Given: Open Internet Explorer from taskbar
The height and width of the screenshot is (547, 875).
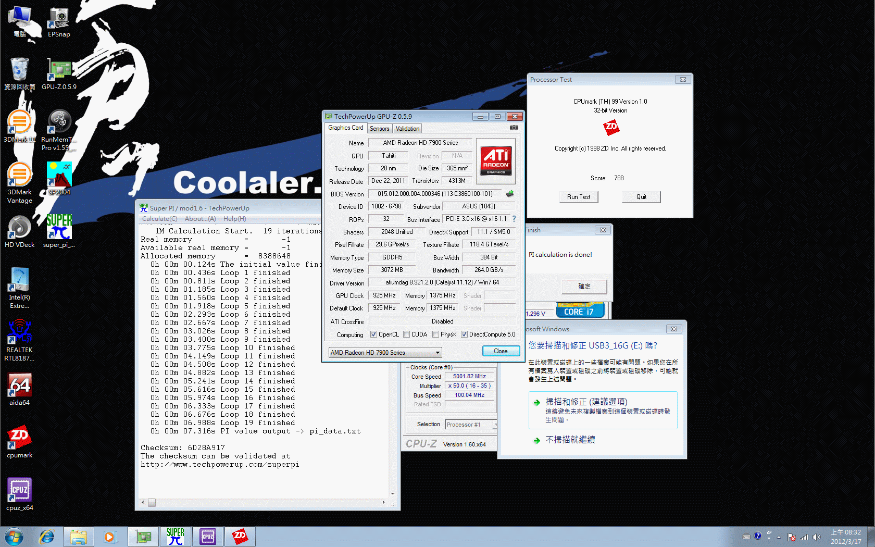Looking at the screenshot, I should pyautogui.click(x=46, y=537).
